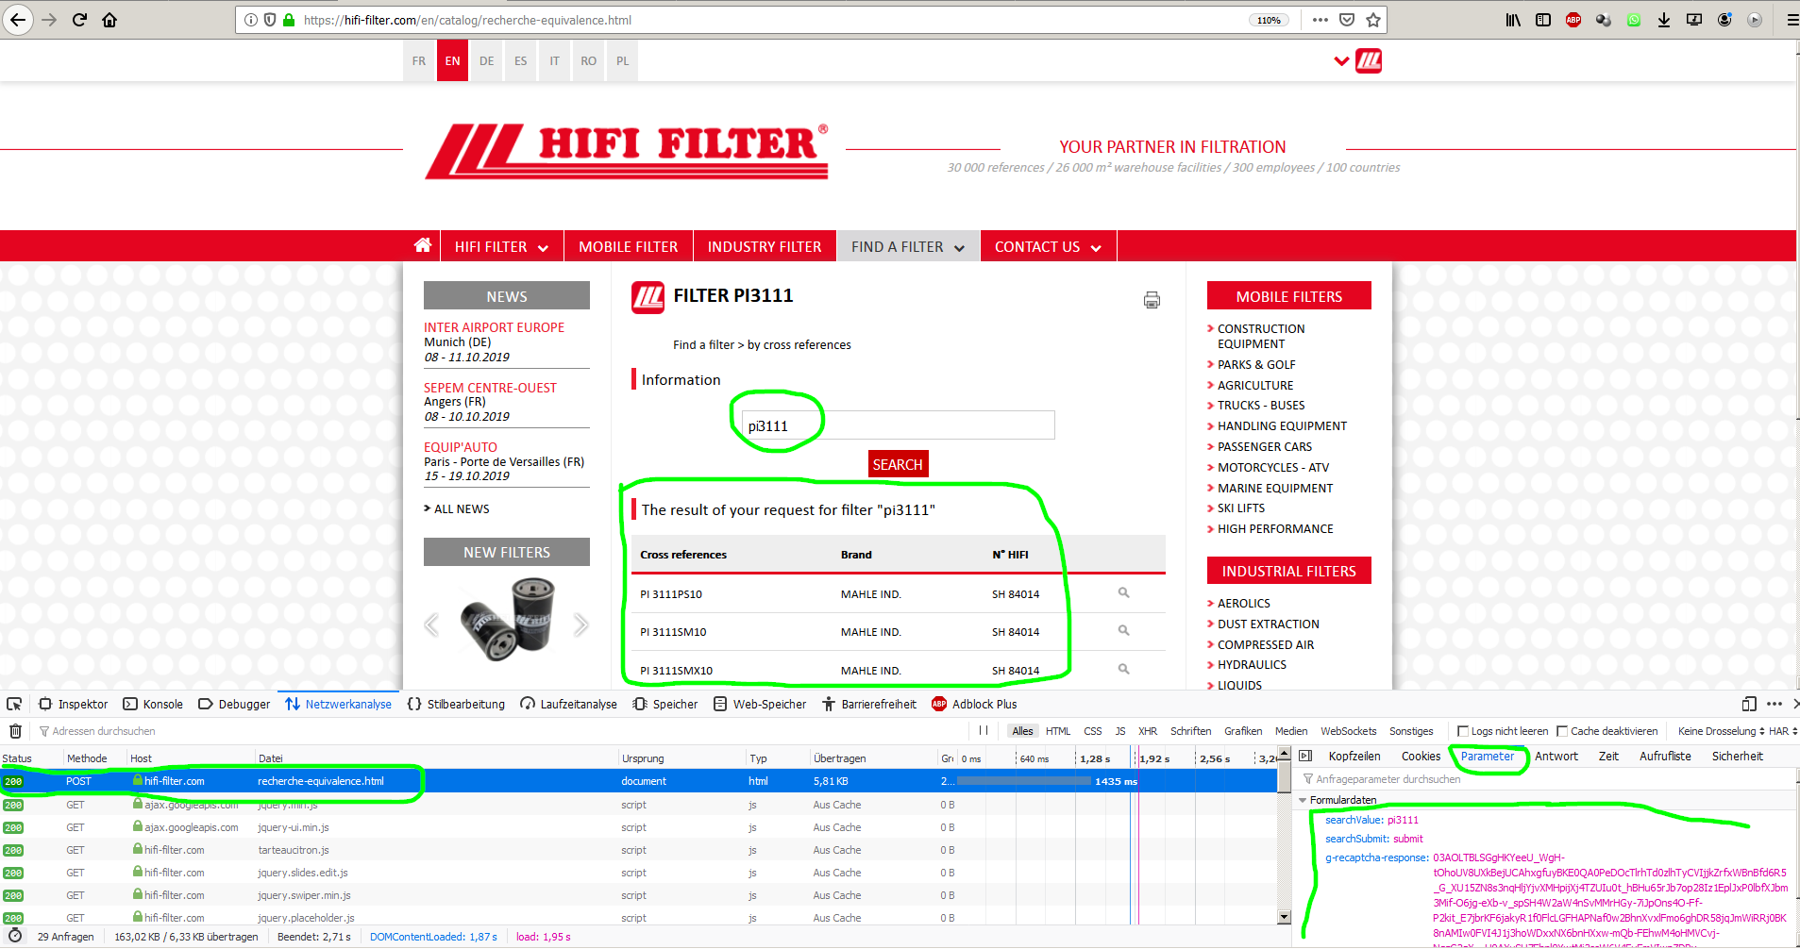The image size is (1800, 949).
Task: Show previous new filter in carousel
Action: pos(431,624)
